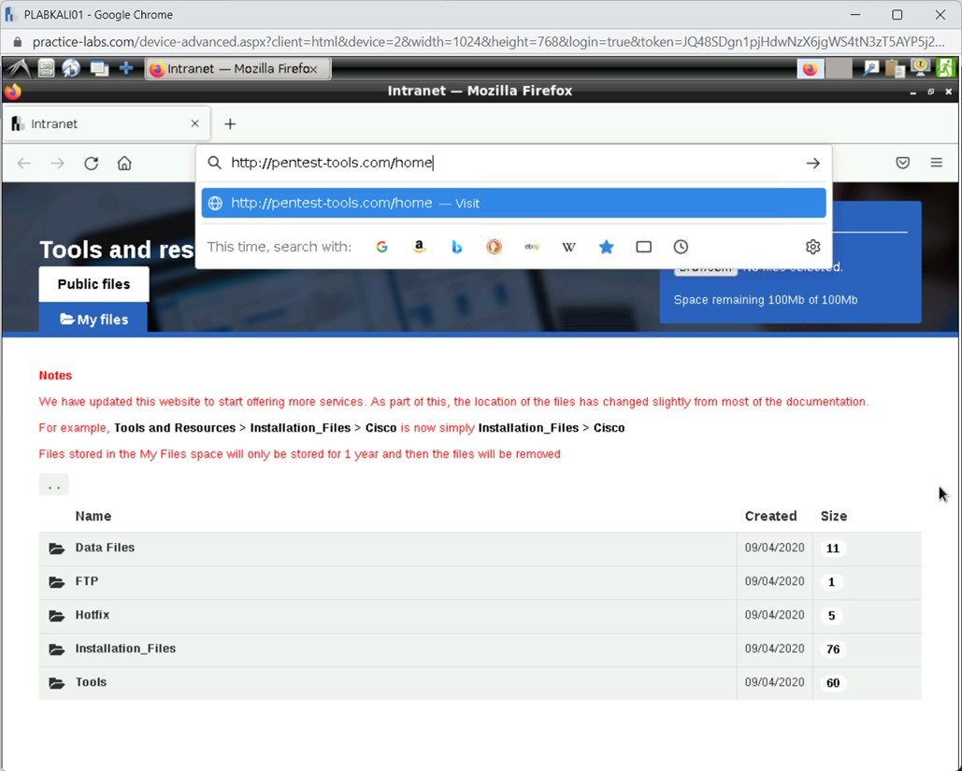The width and height of the screenshot is (962, 771).
Task: Open a new tab with the plus button
Action: [x=230, y=122]
